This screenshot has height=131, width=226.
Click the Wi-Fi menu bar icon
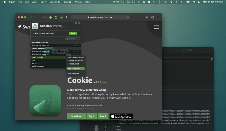(x=165, y=2)
